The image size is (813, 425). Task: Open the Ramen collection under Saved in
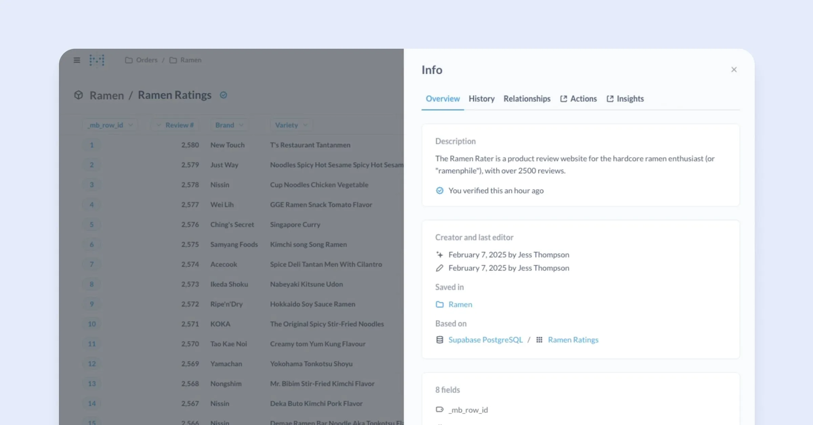pos(460,304)
